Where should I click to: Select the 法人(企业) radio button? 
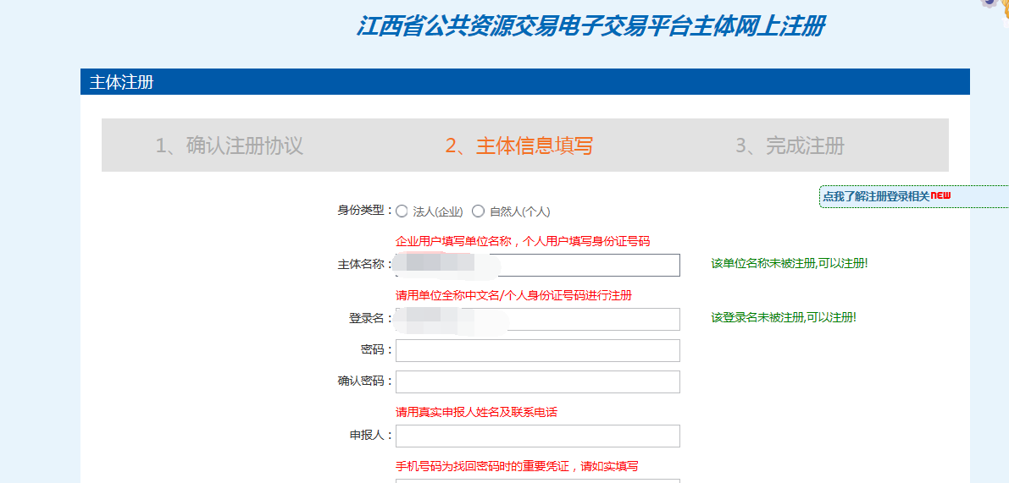pyautogui.click(x=402, y=211)
